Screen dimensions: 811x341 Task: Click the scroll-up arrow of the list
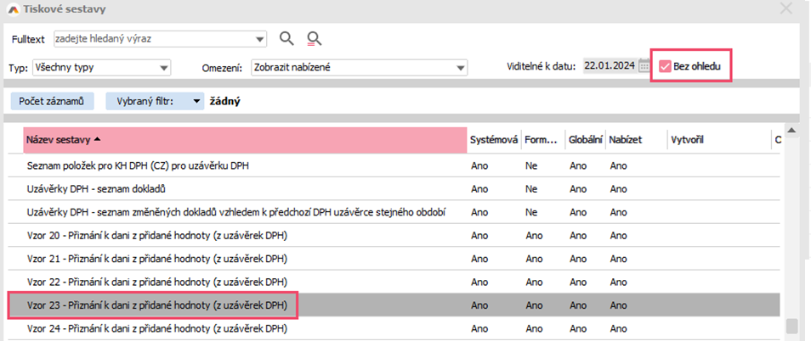point(791,130)
